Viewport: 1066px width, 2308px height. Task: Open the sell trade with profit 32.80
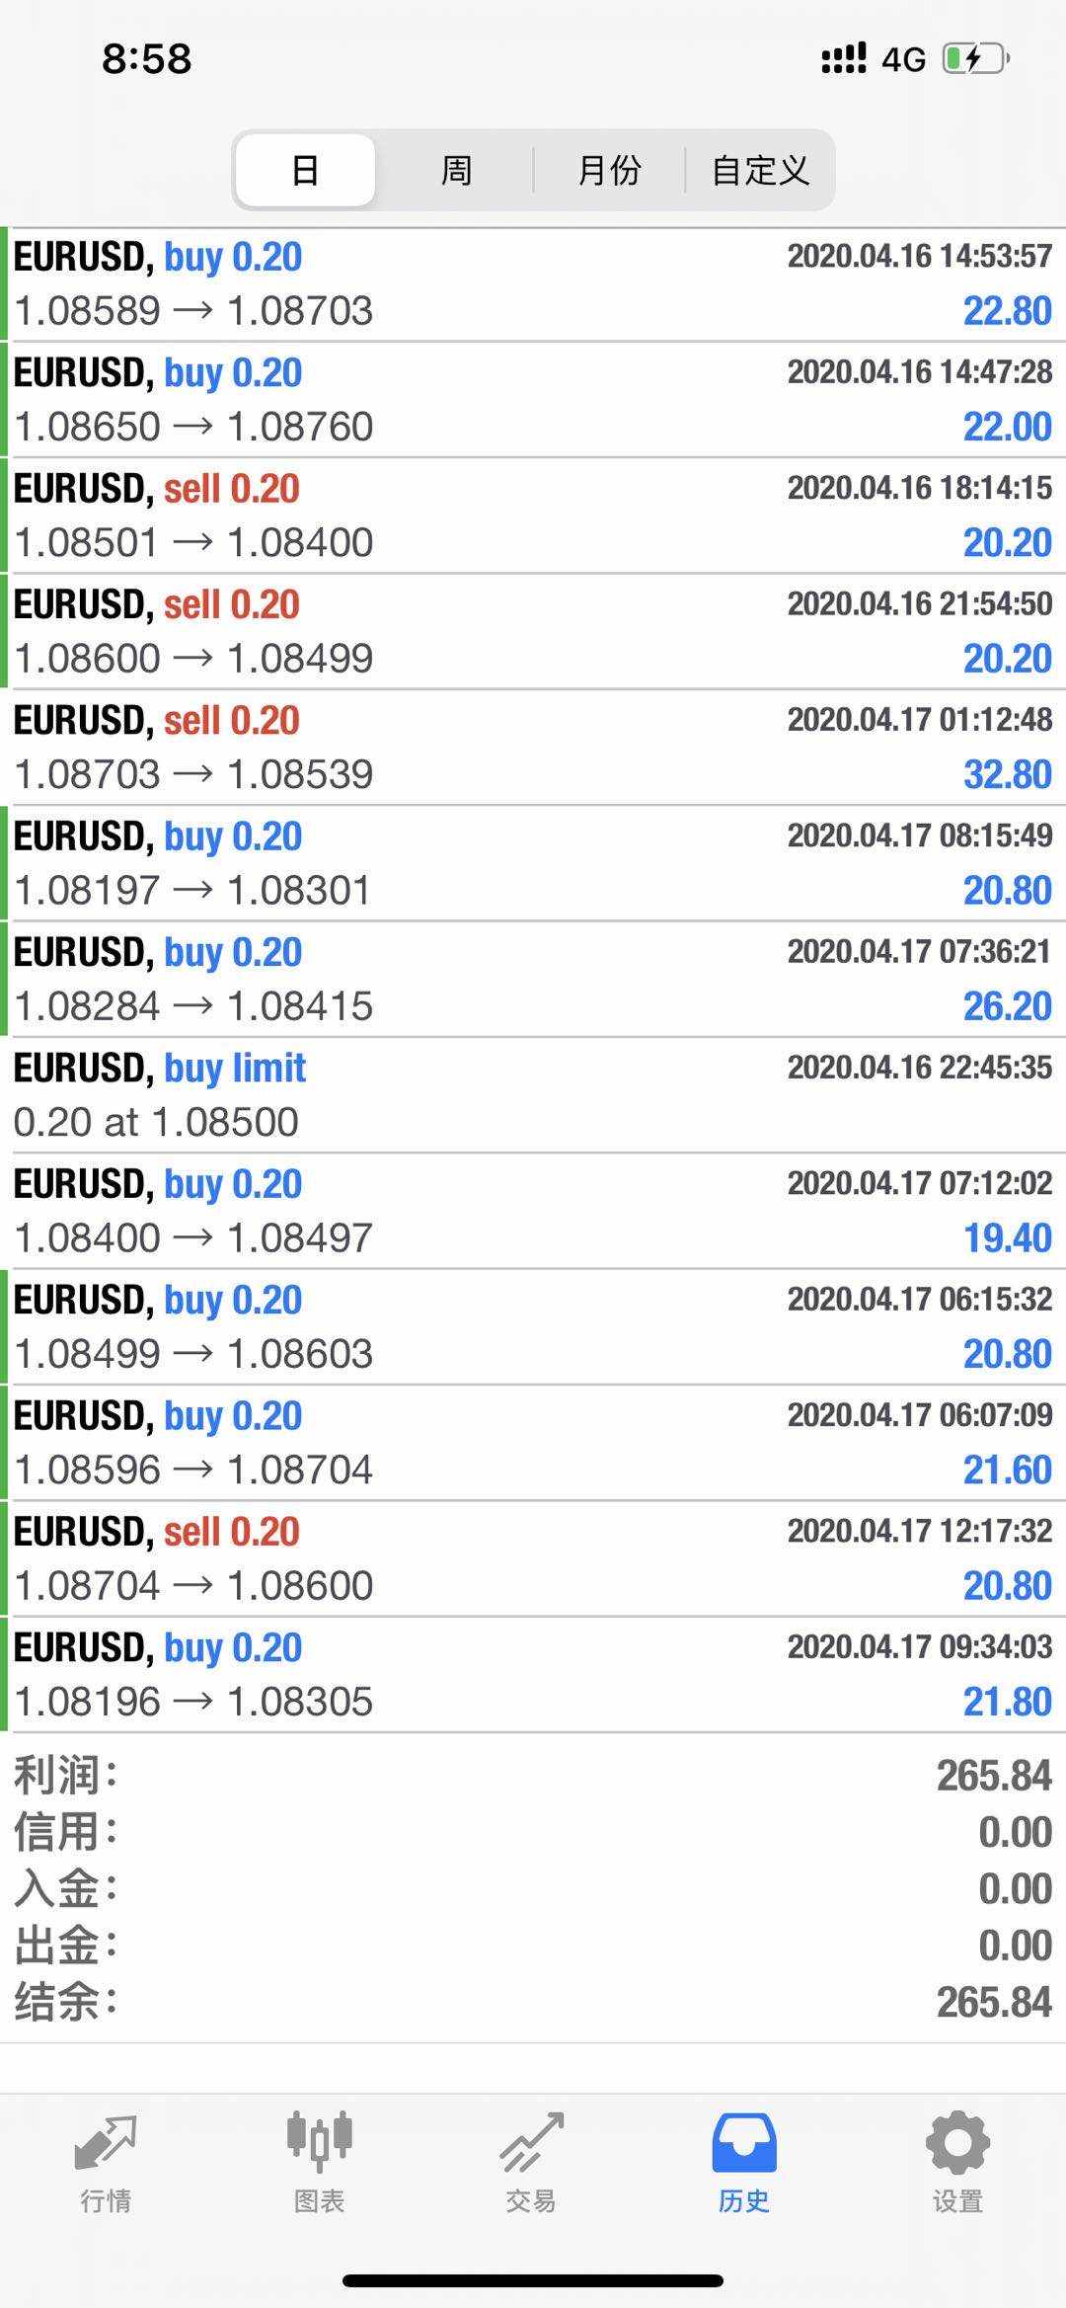click(x=533, y=748)
